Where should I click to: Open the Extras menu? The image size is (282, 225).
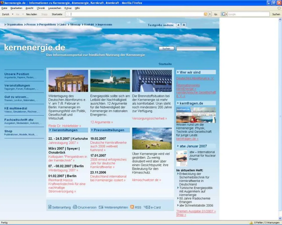tap(68, 8)
